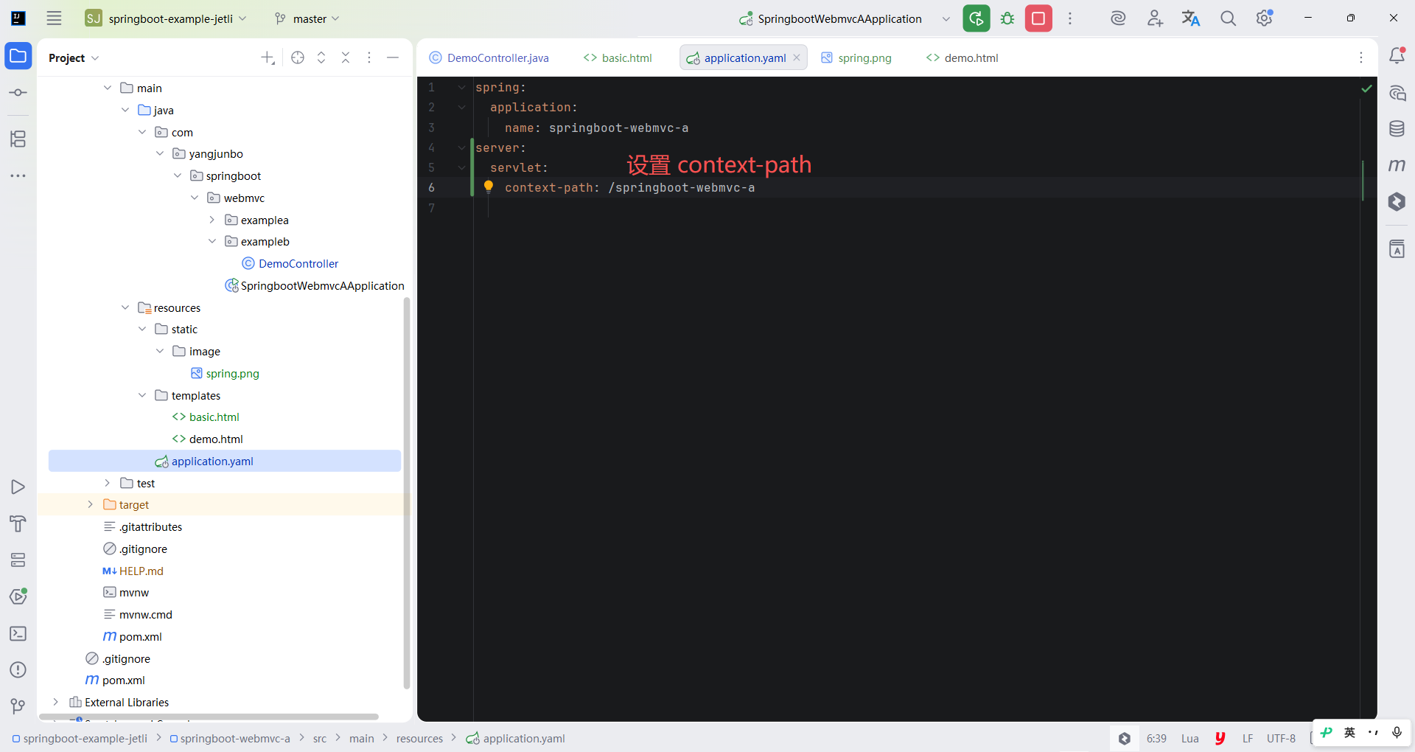Open the Problems tool window
Screen dimensions: 1415x752
tap(18, 669)
